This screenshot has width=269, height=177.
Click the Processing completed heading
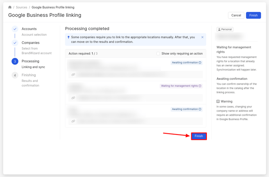(87, 28)
